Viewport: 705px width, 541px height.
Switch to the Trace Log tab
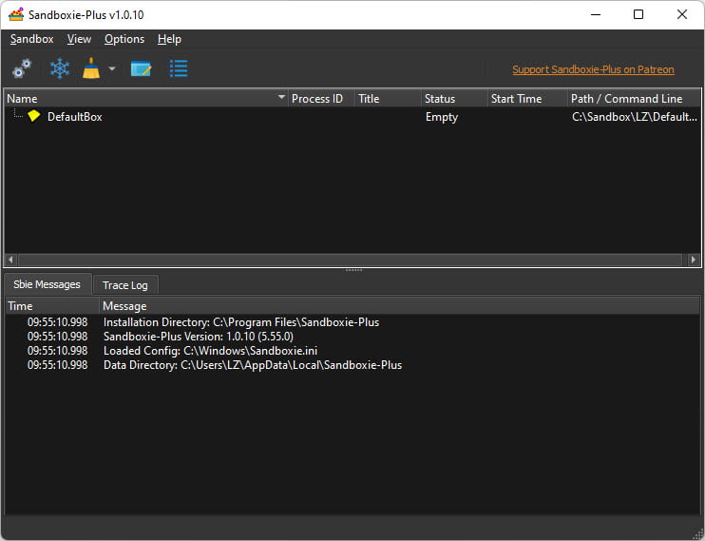point(125,285)
